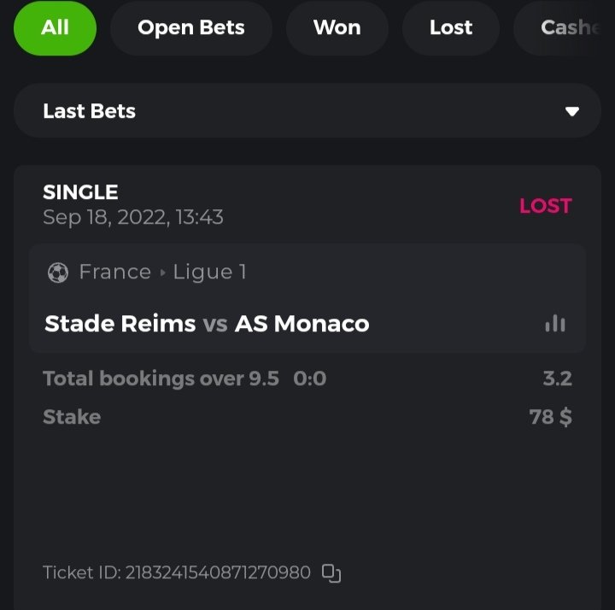Click the France country link
Screen dimensions: 615x610
point(114,272)
